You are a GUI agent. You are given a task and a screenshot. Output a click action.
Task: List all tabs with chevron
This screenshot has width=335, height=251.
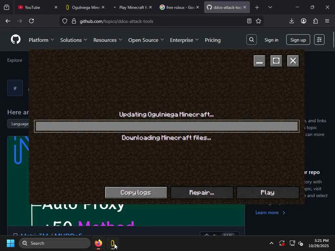click(x=270, y=7)
